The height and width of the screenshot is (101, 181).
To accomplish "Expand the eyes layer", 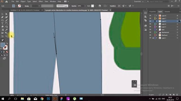I will click(x=157, y=29).
